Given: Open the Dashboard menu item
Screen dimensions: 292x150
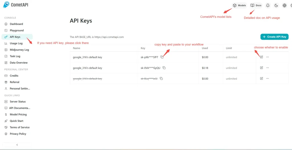Looking at the screenshot, I should point(16,24).
